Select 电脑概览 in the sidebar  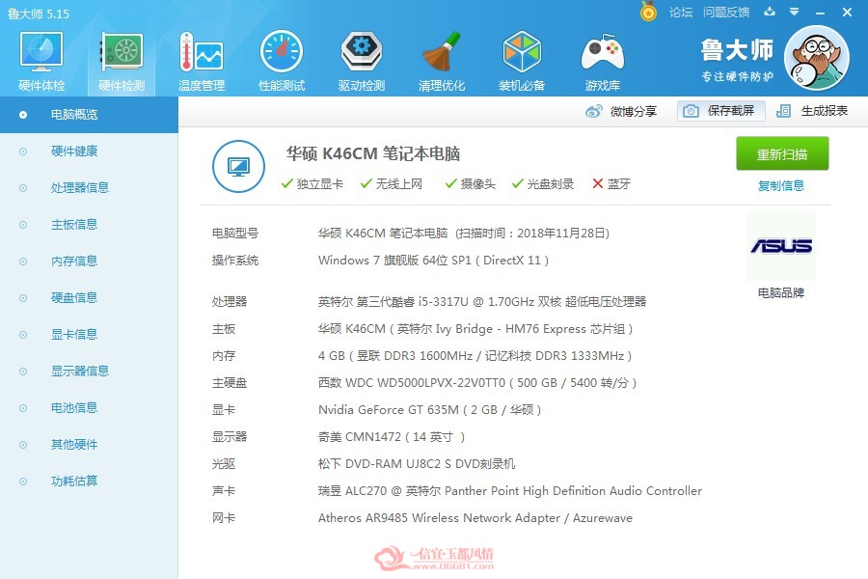pyautogui.click(x=89, y=115)
